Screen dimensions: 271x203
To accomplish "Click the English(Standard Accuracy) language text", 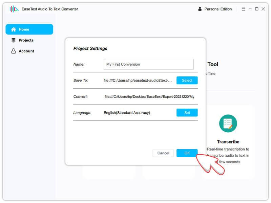I will pos(127,113).
